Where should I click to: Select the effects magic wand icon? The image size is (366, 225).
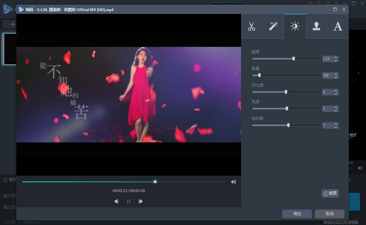(x=273, y=26)
